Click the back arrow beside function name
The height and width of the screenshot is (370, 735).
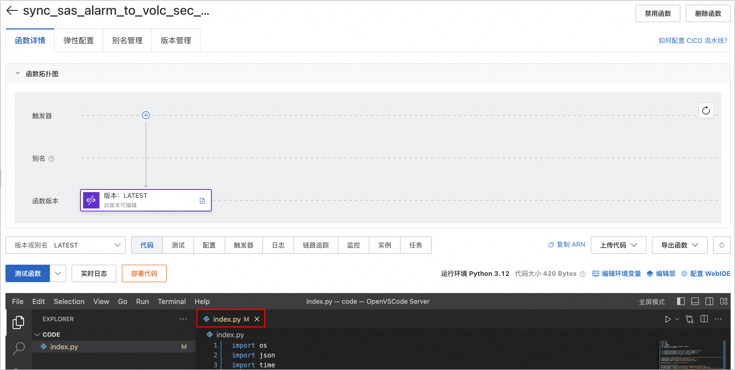12,11
